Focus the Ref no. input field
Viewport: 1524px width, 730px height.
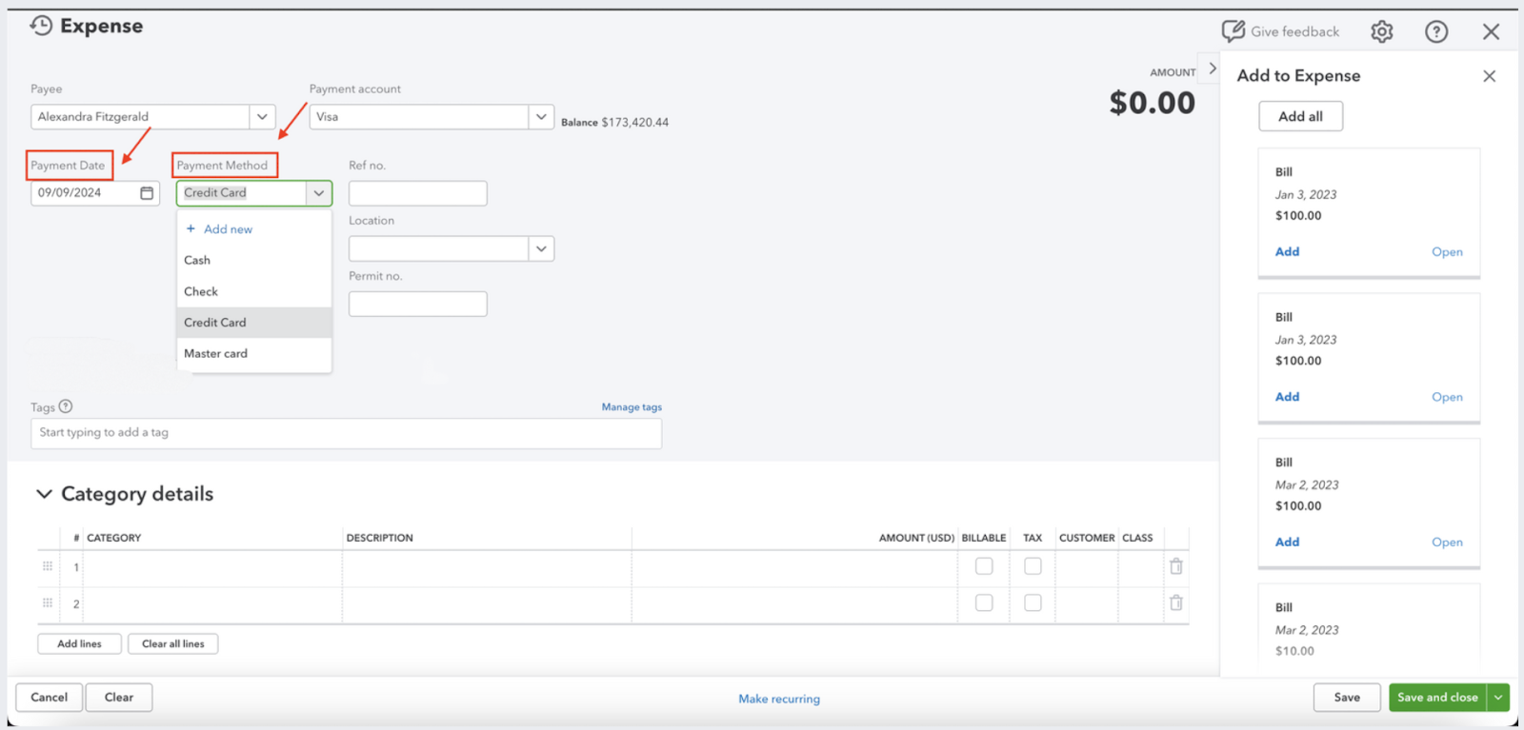[x=418, y=193]
